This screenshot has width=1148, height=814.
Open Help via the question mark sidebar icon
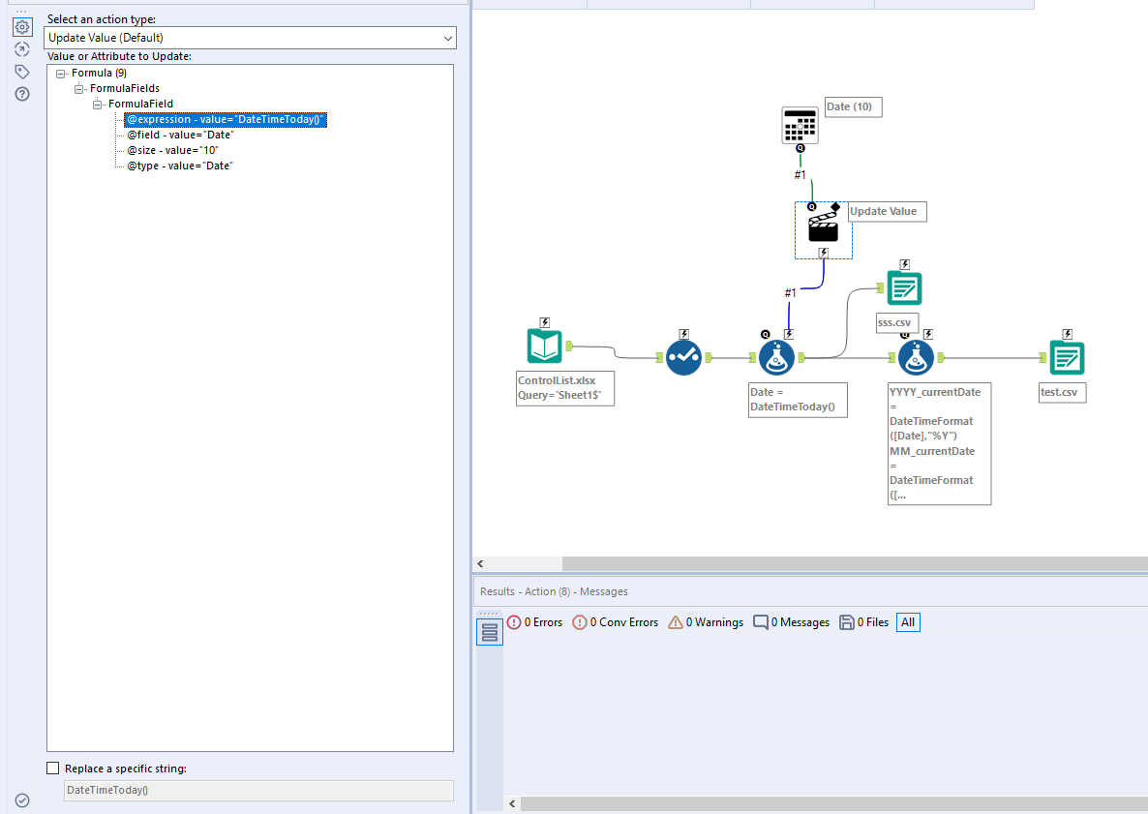click(21, 93)
